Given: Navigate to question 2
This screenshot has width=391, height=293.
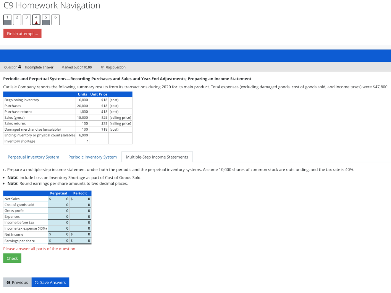Looking at the screenshot, I should pos(16,19).
